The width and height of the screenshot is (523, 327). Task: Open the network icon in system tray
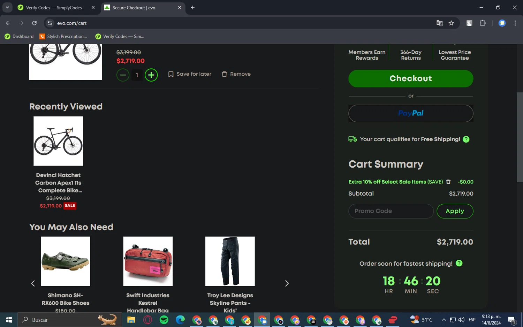coord(453,320)
